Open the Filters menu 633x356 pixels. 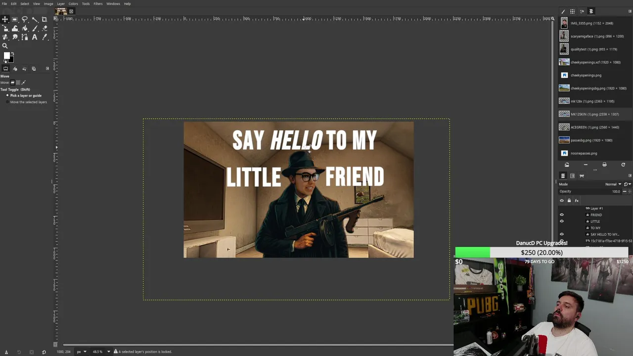tap(98, 3)
